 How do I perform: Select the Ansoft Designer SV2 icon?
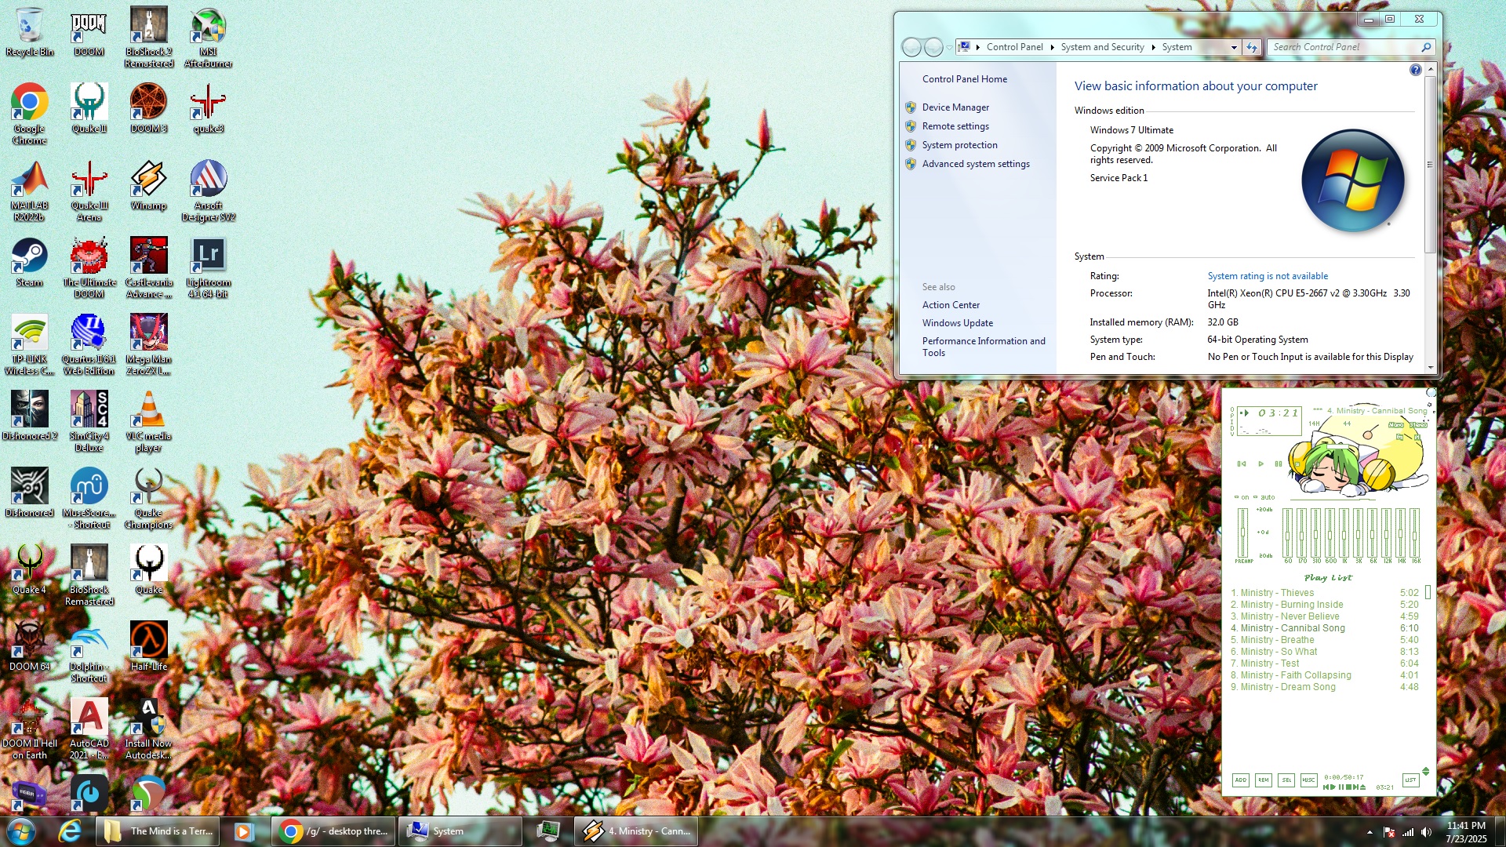(x=208, y=191)
